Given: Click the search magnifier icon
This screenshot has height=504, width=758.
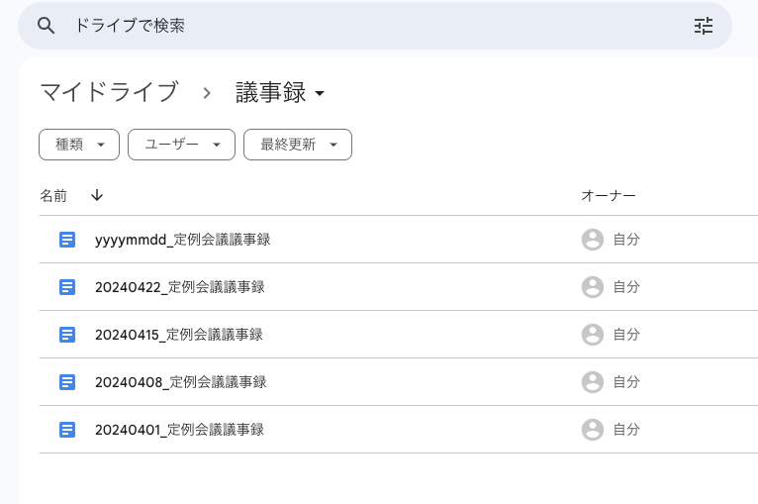Looking at the screenshot, I should [46, 26].
